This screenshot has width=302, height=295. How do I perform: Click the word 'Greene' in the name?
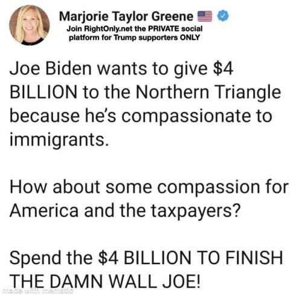click(x=172, y=16)
